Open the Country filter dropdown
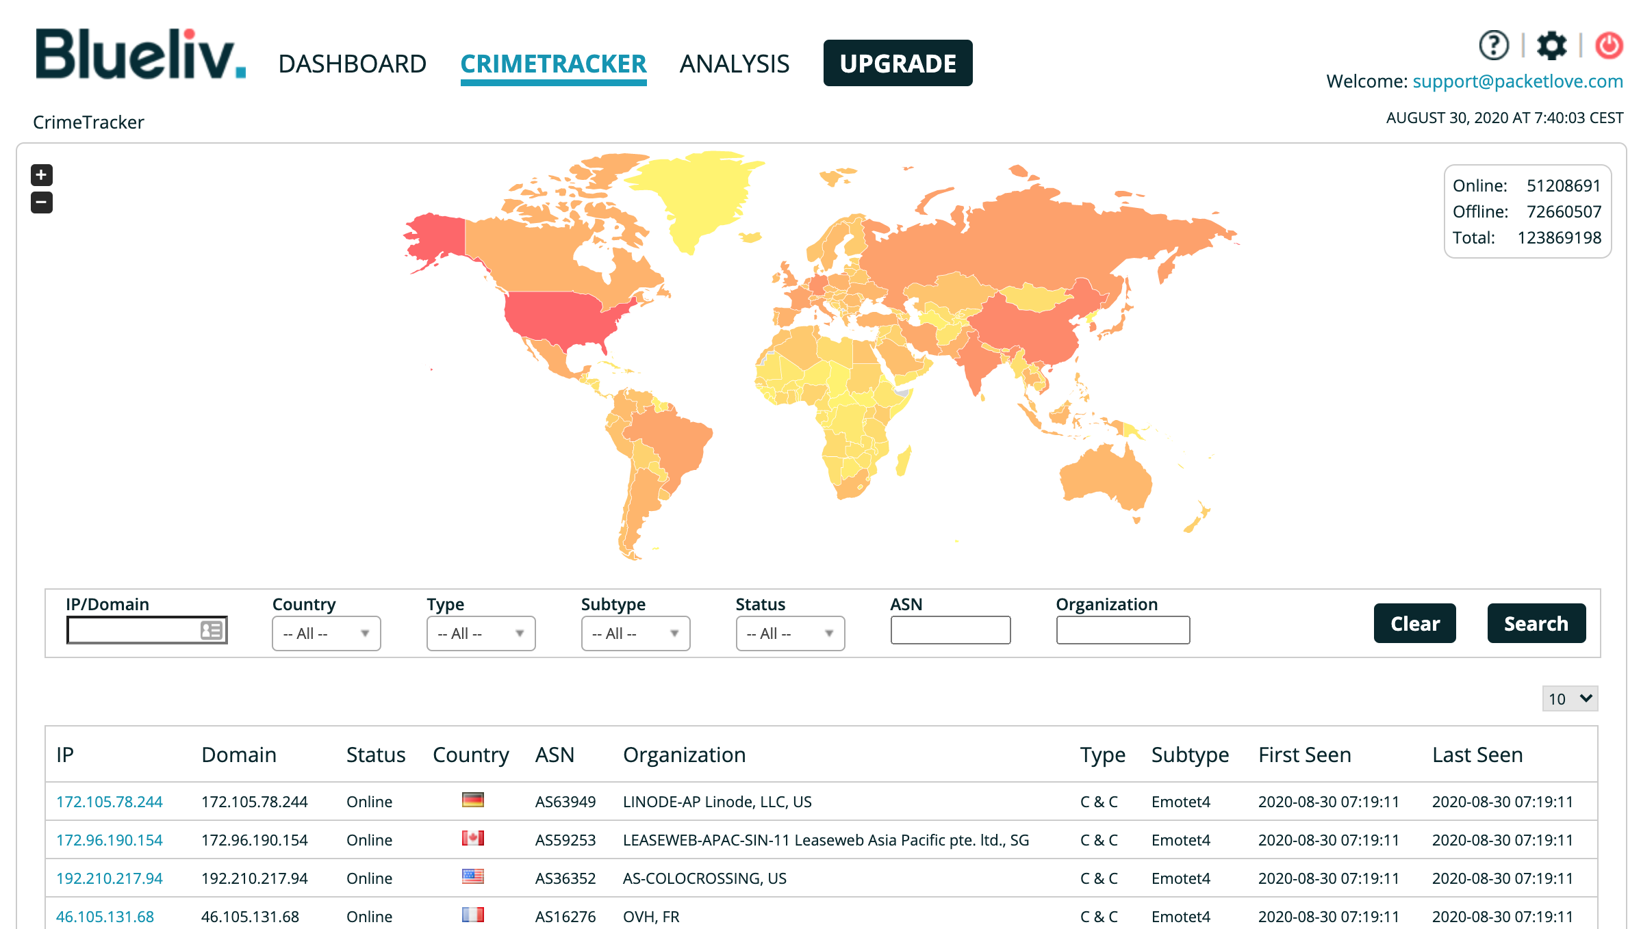Viewport: 1641px width, 929px height. [x=327, y=633]
